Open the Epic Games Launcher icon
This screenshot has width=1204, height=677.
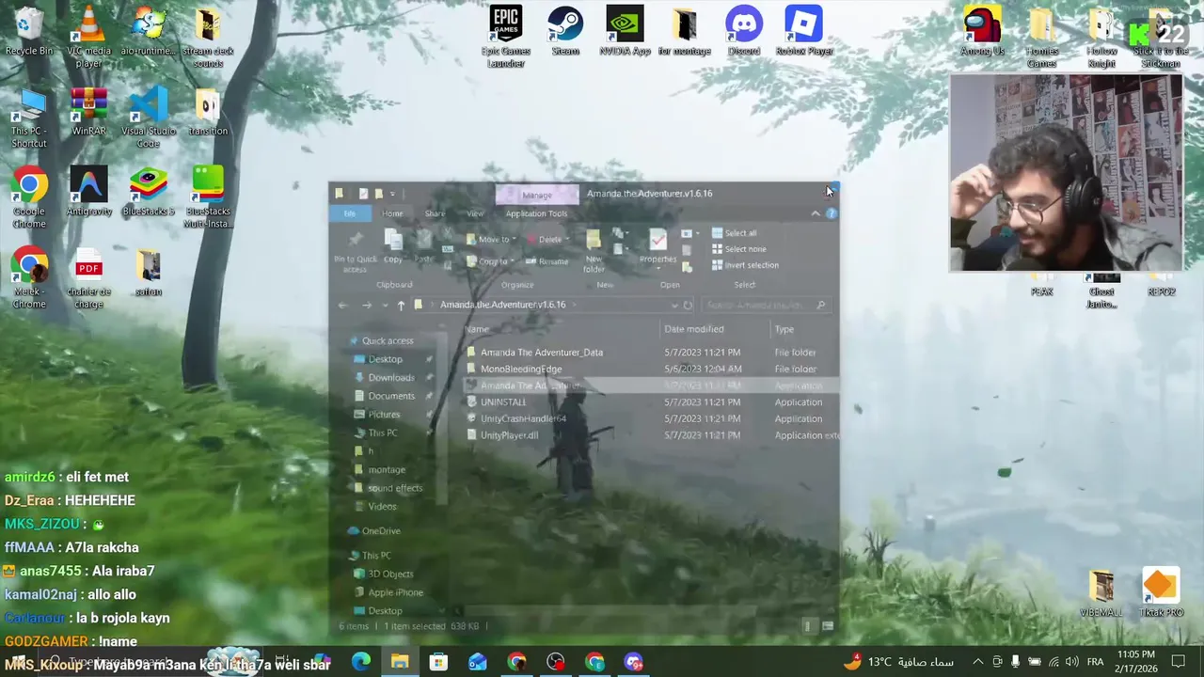coord(505,37)
